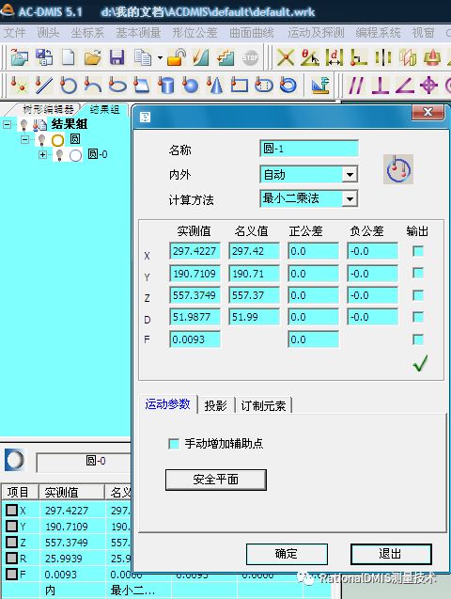This screenshot has width=451, height=599.
Task: Open the 形位公差 menu
Action: [194, 33]
